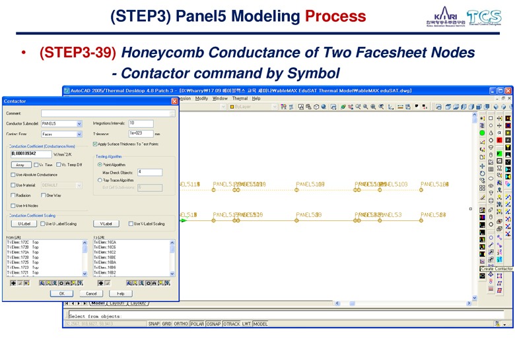Viewport: 515px width, 356px height.
Task: Click the picture frame icon in top toolbar
Action: click(x=300, y=107)
